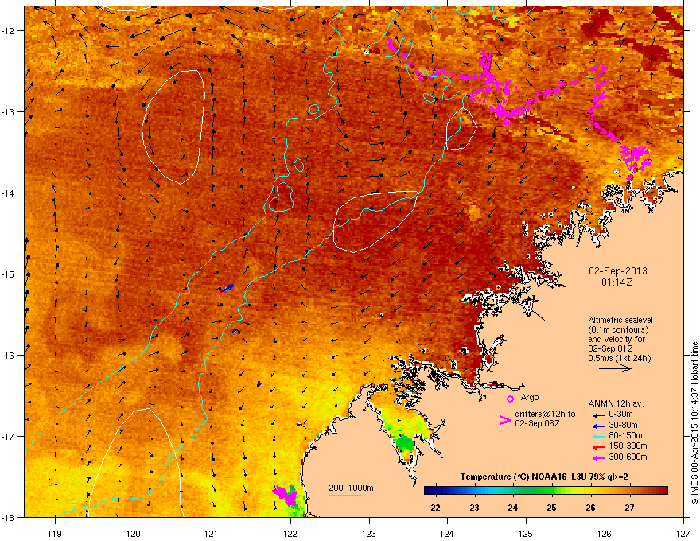
Task: Click the longitude axis label '120'
Action: [134, 534]
